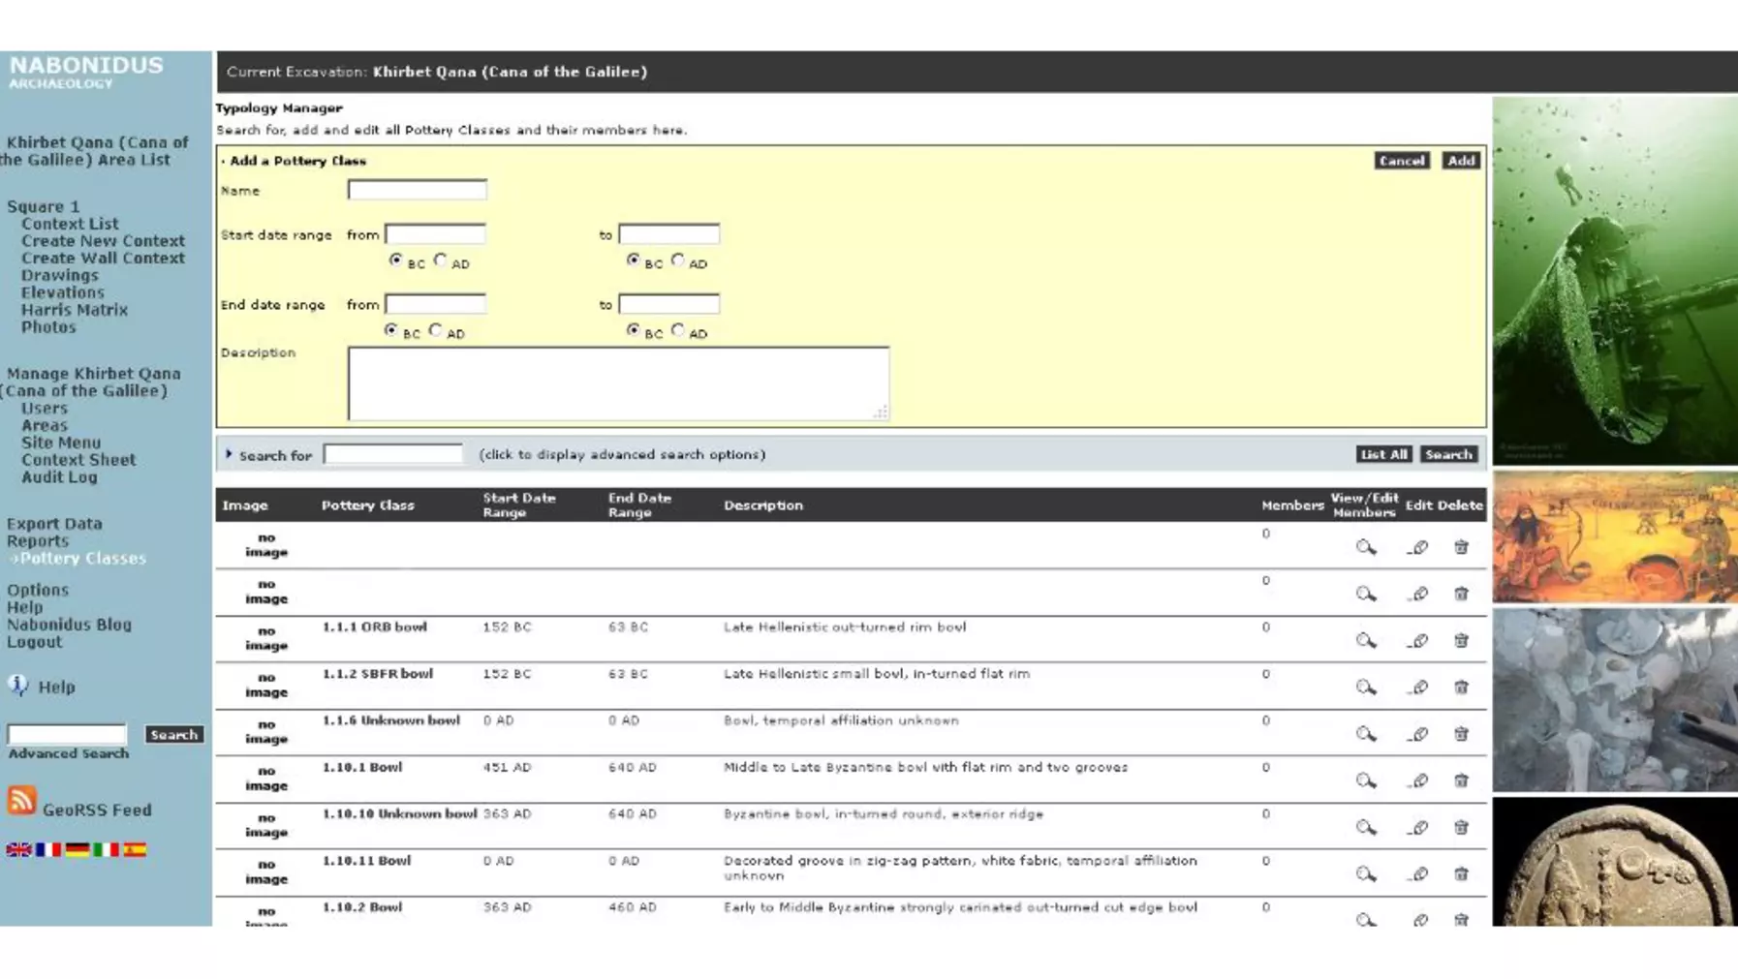Click Start date range from field
The height and width of the screenshot is (979, 1738).
[x=436, y=234]
